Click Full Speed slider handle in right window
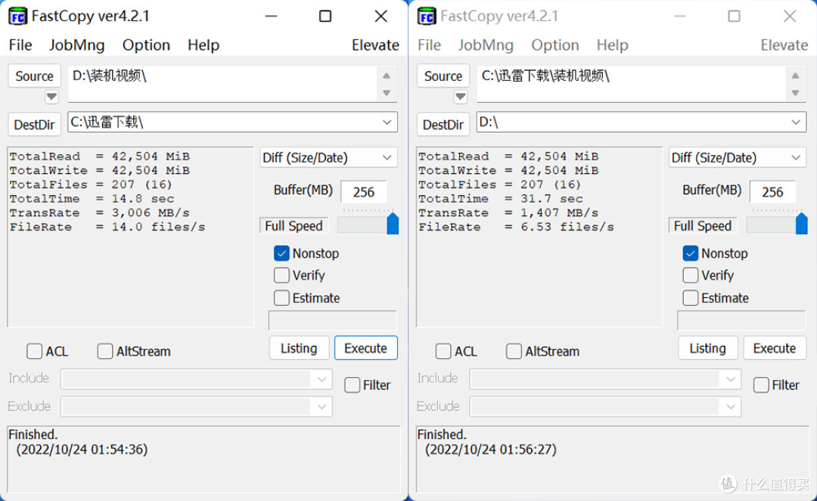 click(802, 223)
